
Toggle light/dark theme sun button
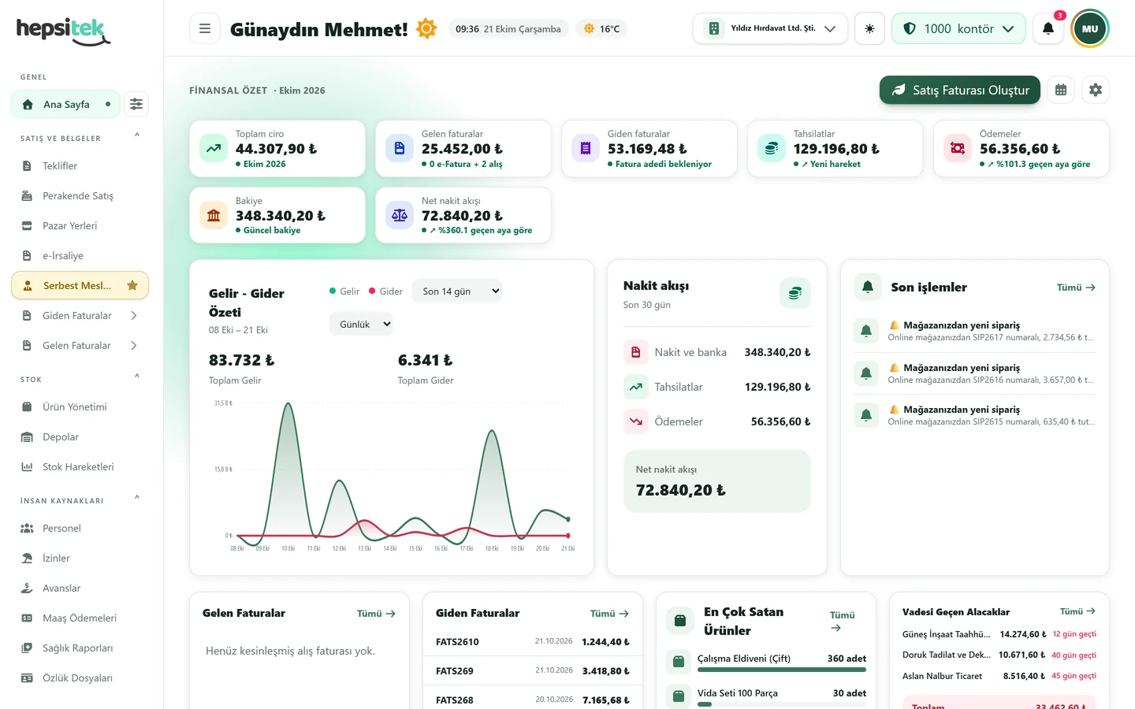coord(869,28)
